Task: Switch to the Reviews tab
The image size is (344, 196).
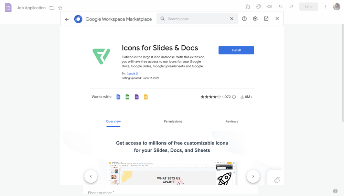Action: tap(232, 121)
